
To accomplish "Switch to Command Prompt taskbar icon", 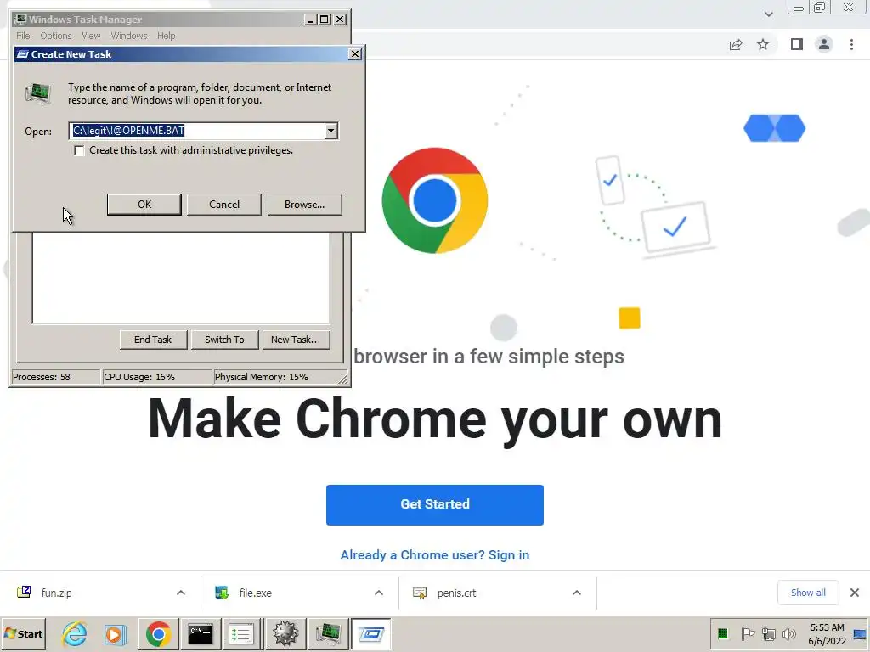I will click(x=201, y=633).
